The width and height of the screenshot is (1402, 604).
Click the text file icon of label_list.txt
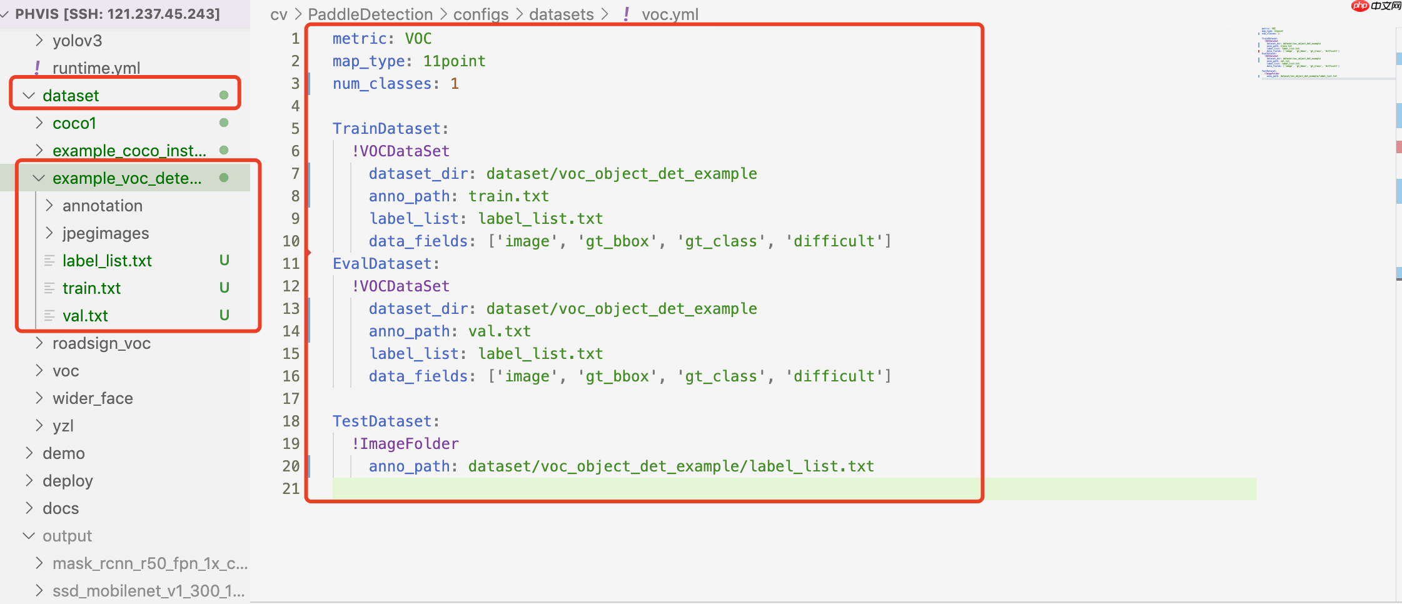click(x=49, y=261)
